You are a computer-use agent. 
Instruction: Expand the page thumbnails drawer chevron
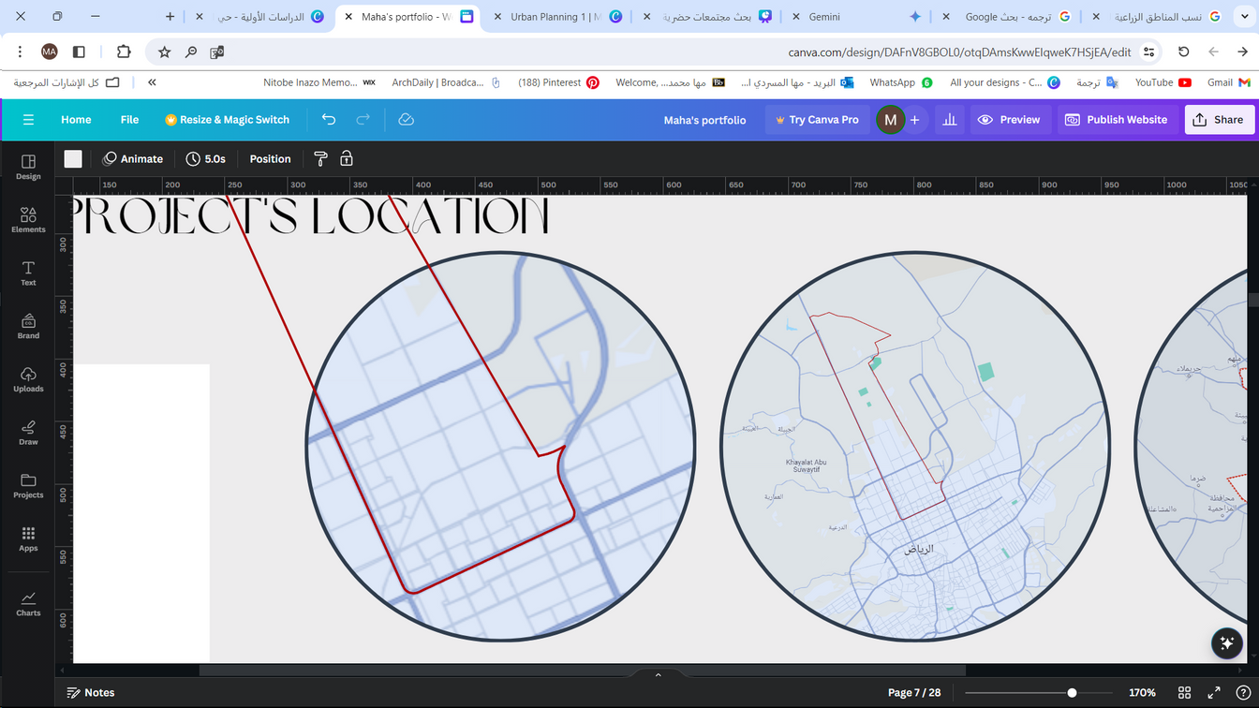(x=658, y=674)
